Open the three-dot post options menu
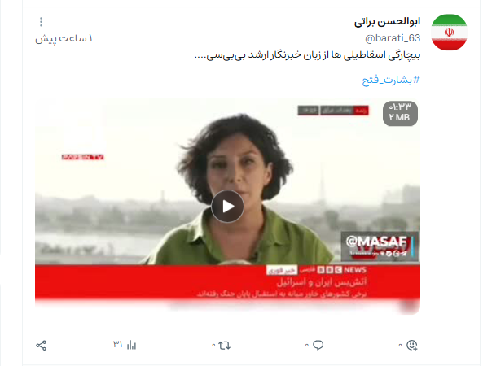Screen dimensions: 483x366 pos(41,21)
